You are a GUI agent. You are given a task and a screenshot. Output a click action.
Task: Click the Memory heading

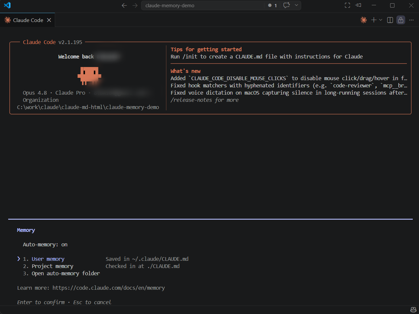[26, 230]
